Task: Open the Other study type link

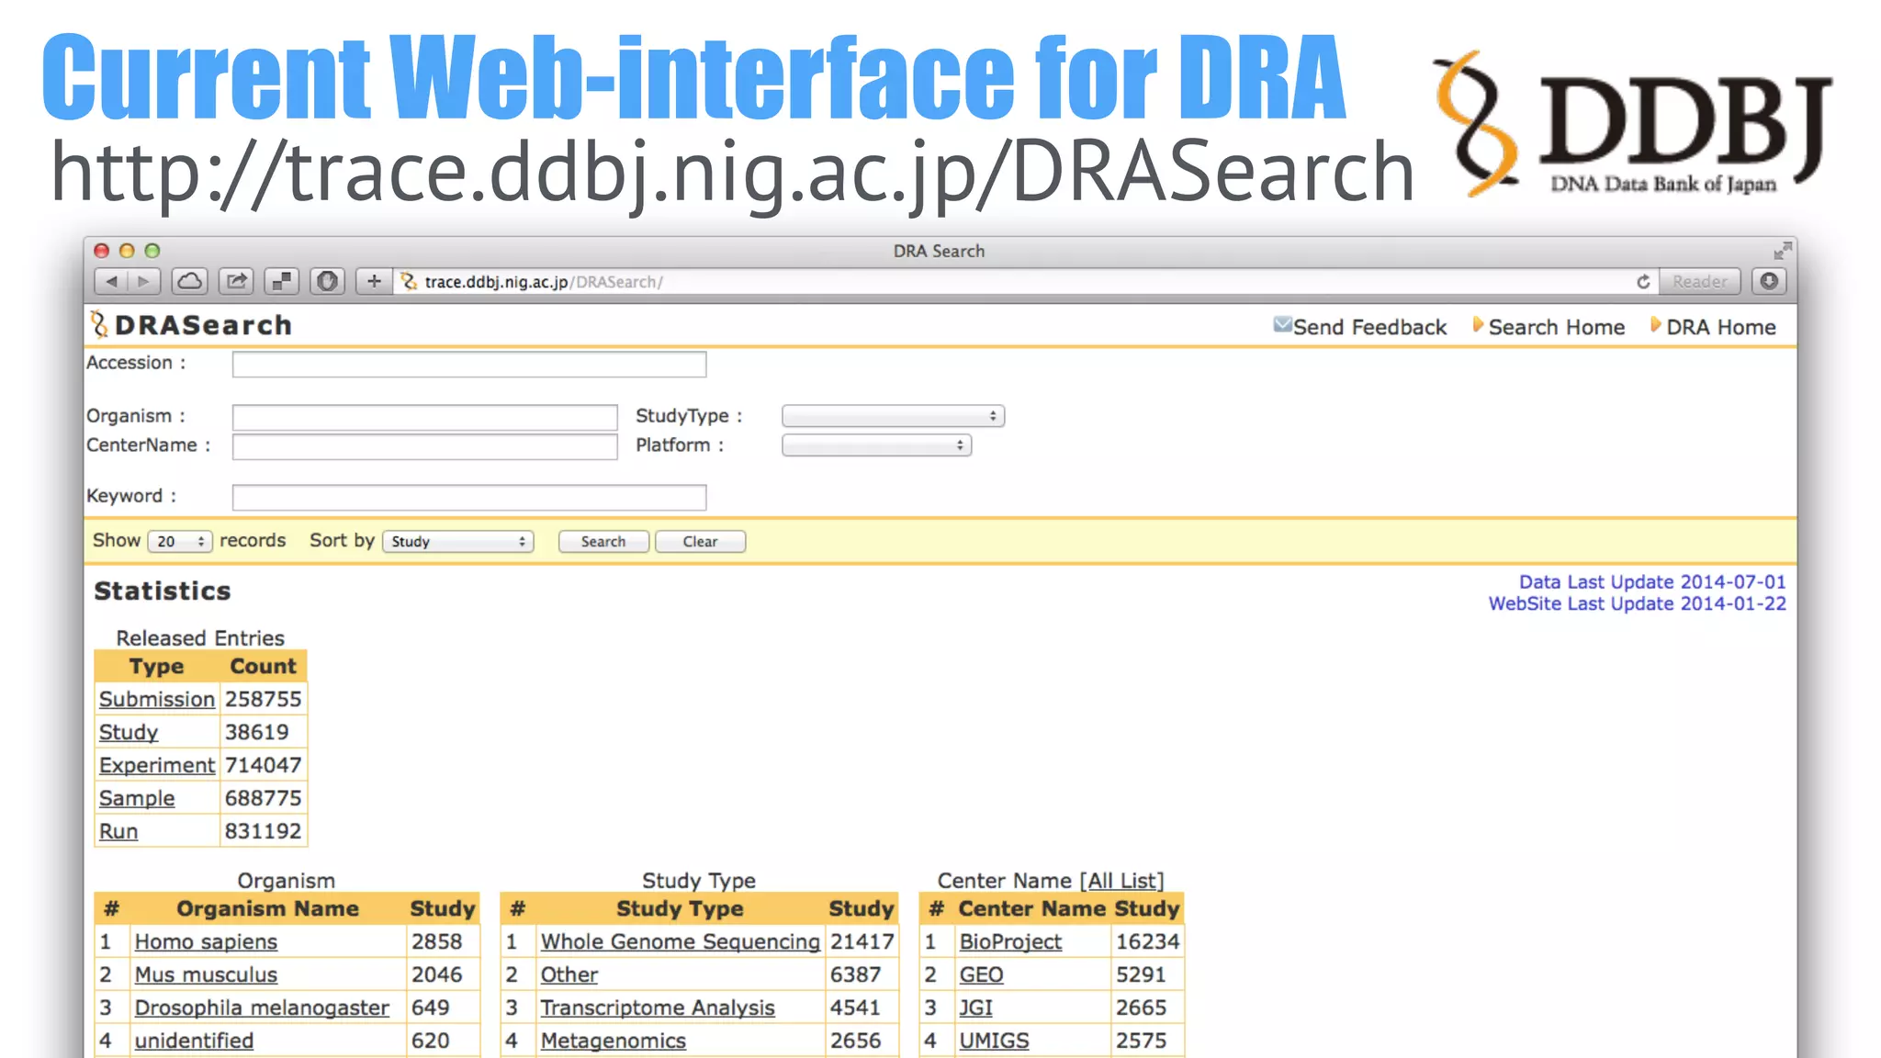Action: pyautogui.click(x=569, y=974)
